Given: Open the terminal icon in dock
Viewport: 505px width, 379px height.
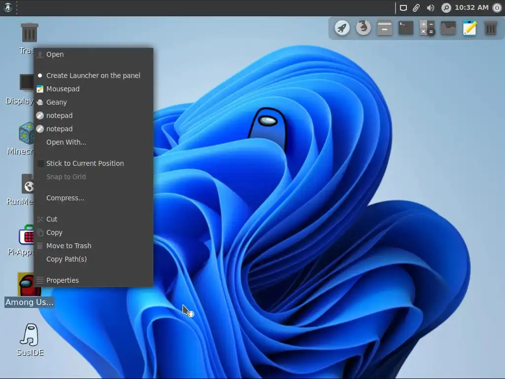Looking at the screenshot, I should coord(406,28).
